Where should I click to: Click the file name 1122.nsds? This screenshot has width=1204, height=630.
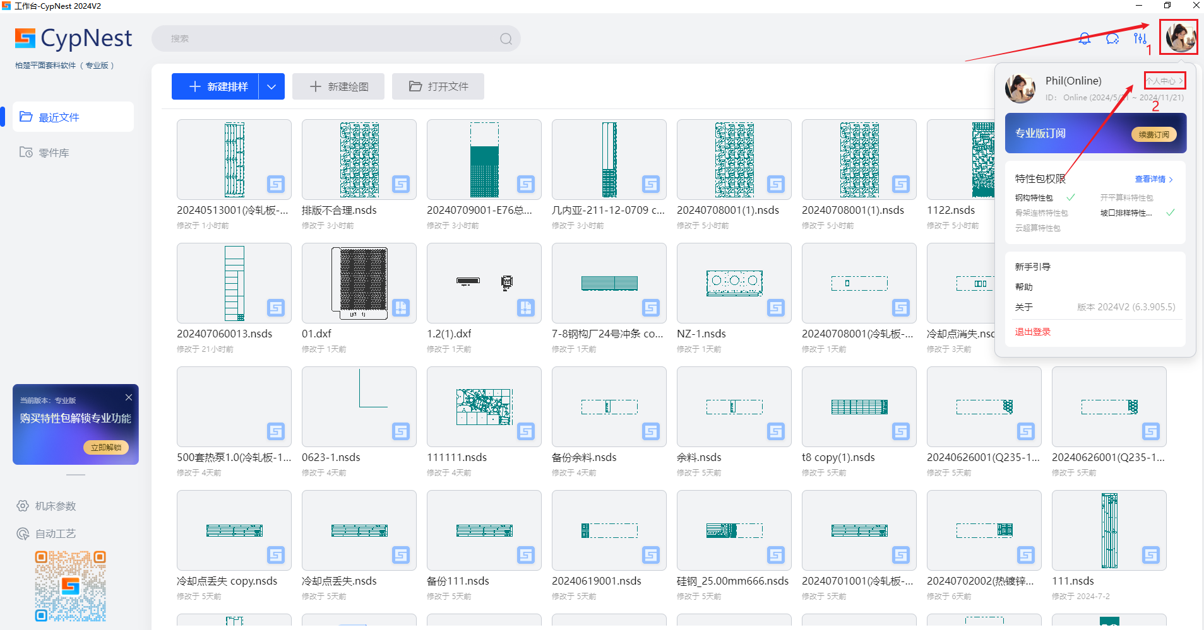click(951, 210)
